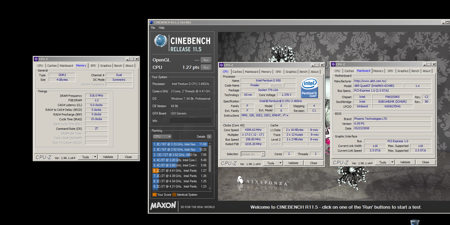Run the OpenGL benchmark test
450x225 pixels.
(x=206, y=60)
